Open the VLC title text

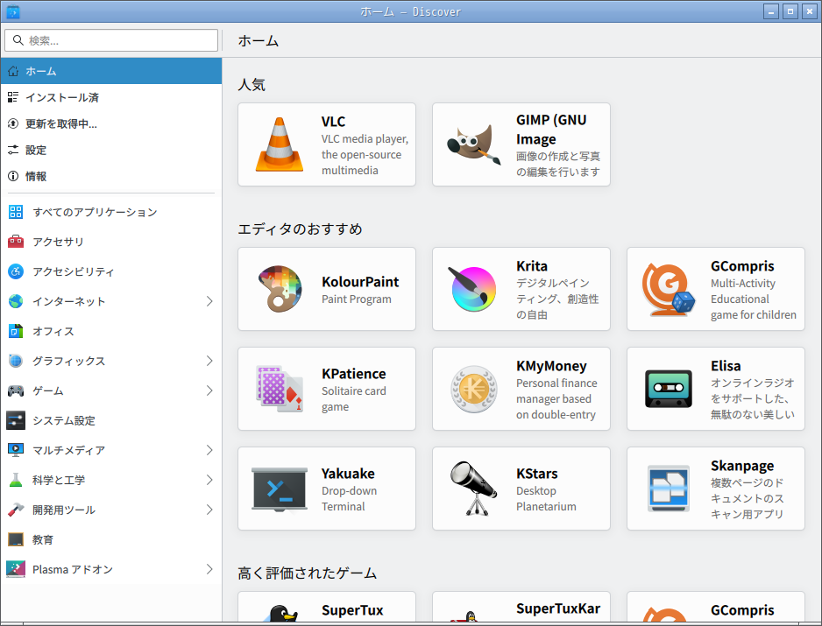tap(333, 122)
